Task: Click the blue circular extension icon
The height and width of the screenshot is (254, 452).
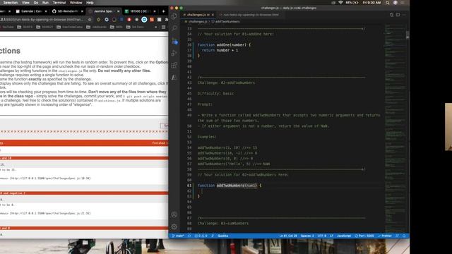Action: tap(144, 20)
